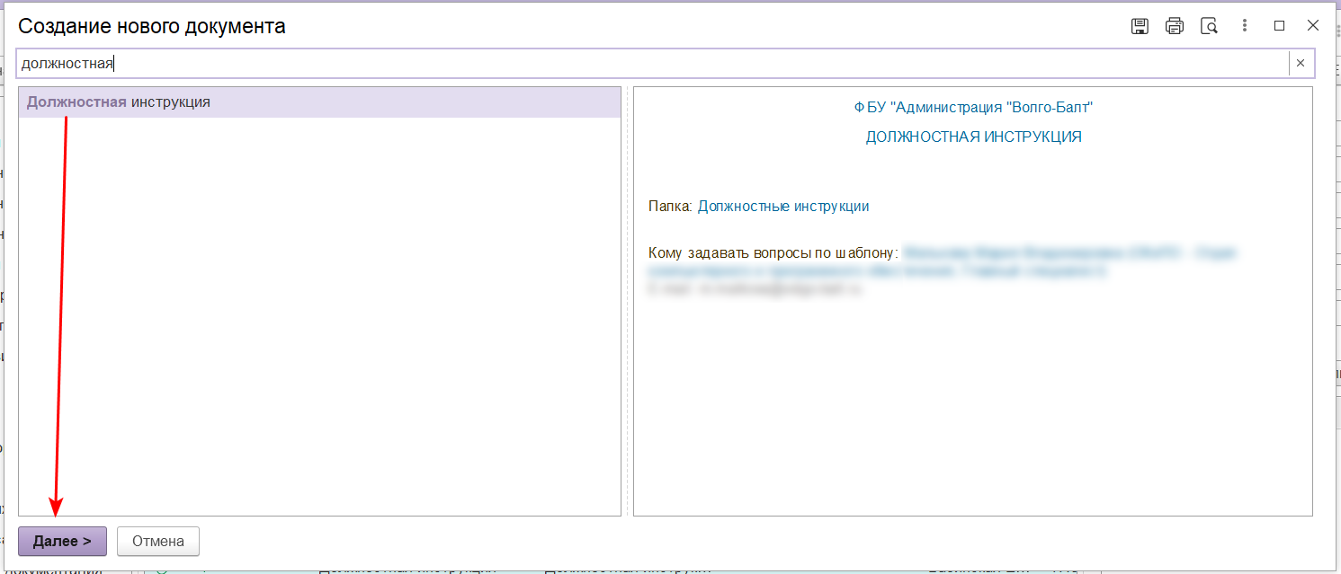
Task: Focus the search field containing 'должностная'
Action: click(x=630, y=63)
